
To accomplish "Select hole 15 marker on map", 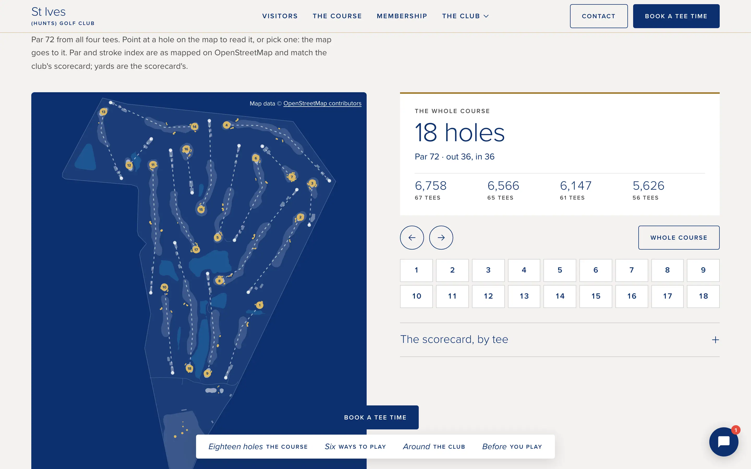I will pyautogui.click(x=201, y=210).
